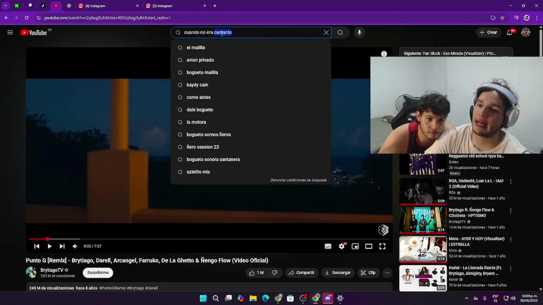Skip to the next video

pos(62,246)
